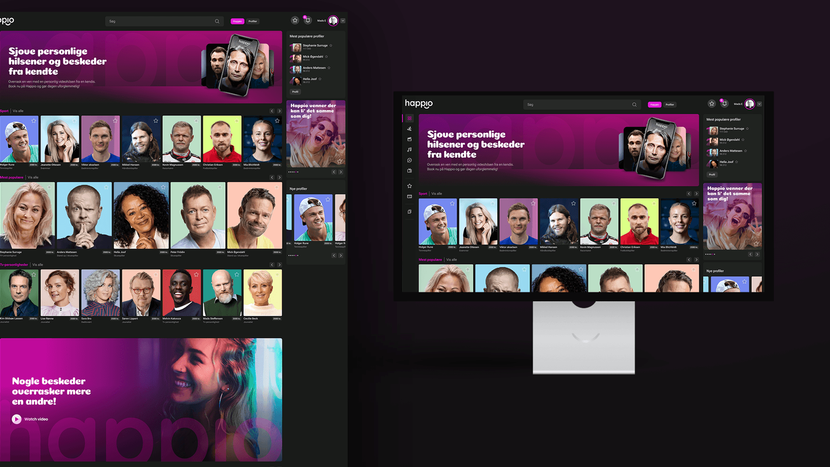Open Mest populære section heading in monitor view
830x467 pixels.
click(x=430, y=260)
